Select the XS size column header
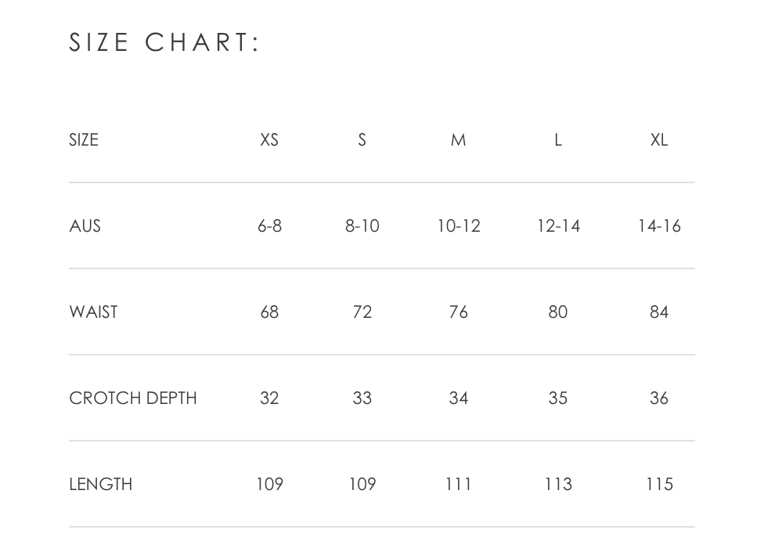This screenshot has width=764, height=548. coord(269,140)
